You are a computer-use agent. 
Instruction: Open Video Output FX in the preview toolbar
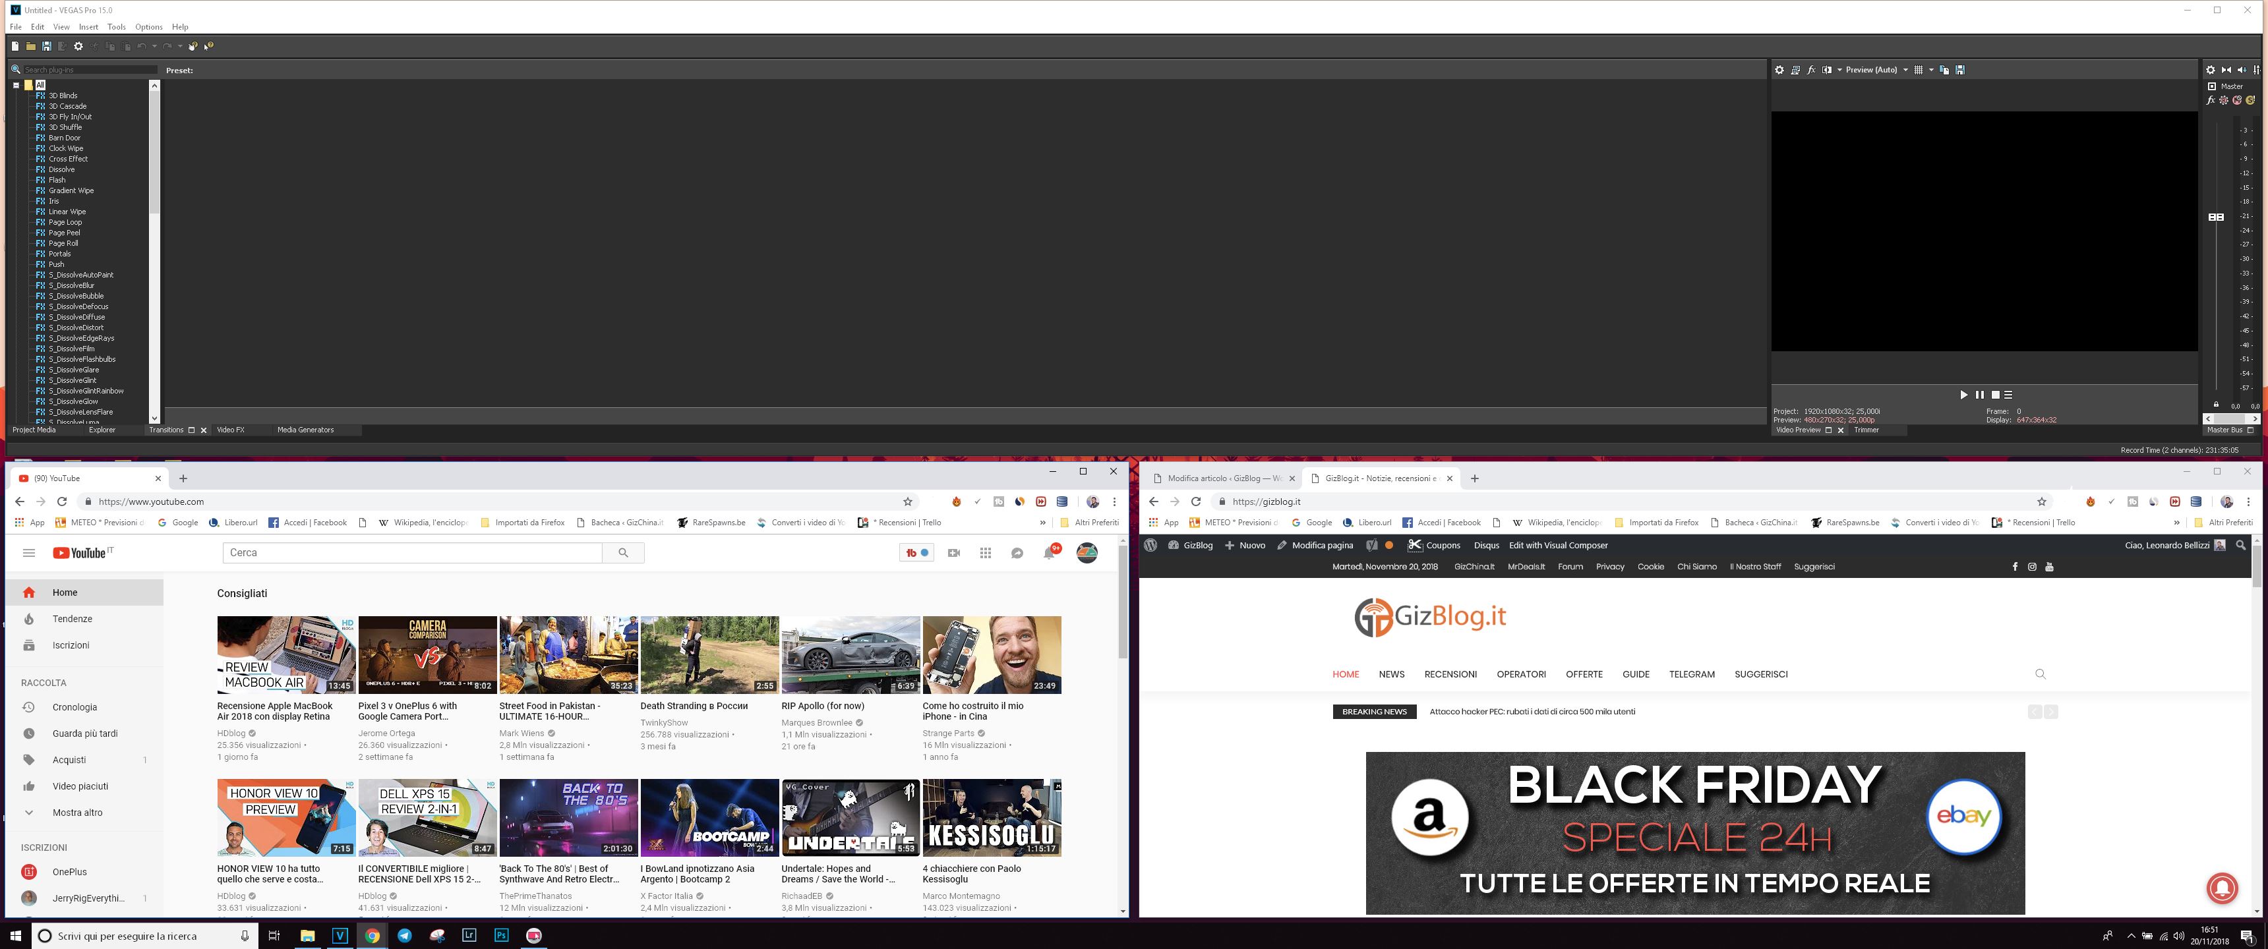1811,70
